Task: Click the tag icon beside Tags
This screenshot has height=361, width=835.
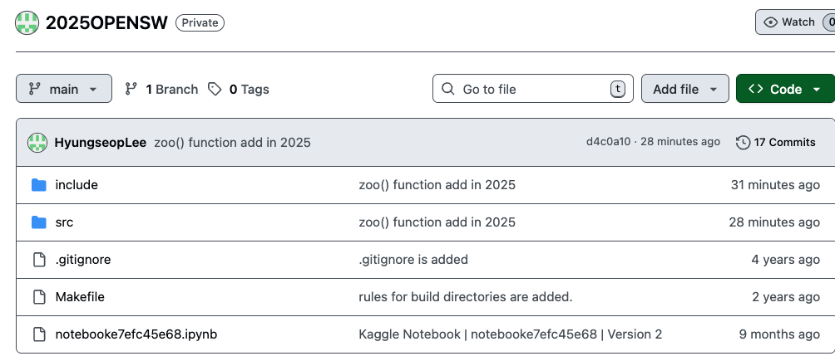Action: 215,89
